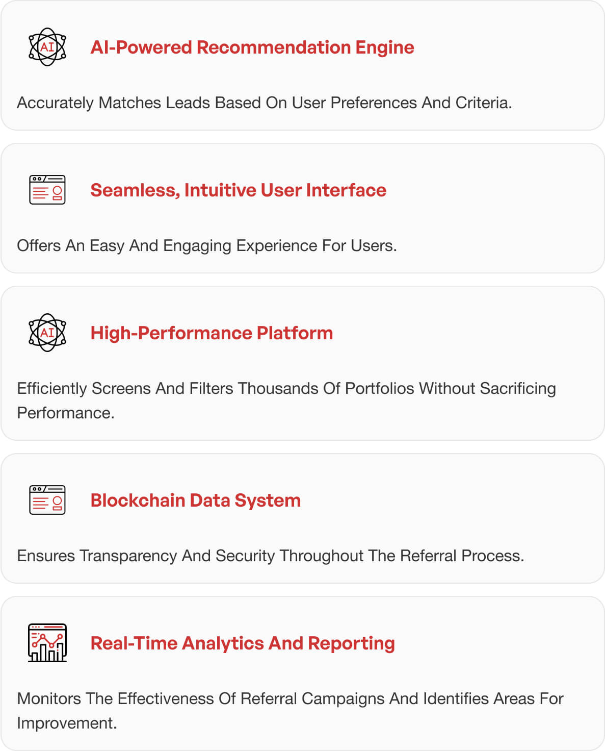The height and width of the screenshot is (751, 605).
Task: Select the Seamless, Intuitive User Interface title
Action: [239, 190]
